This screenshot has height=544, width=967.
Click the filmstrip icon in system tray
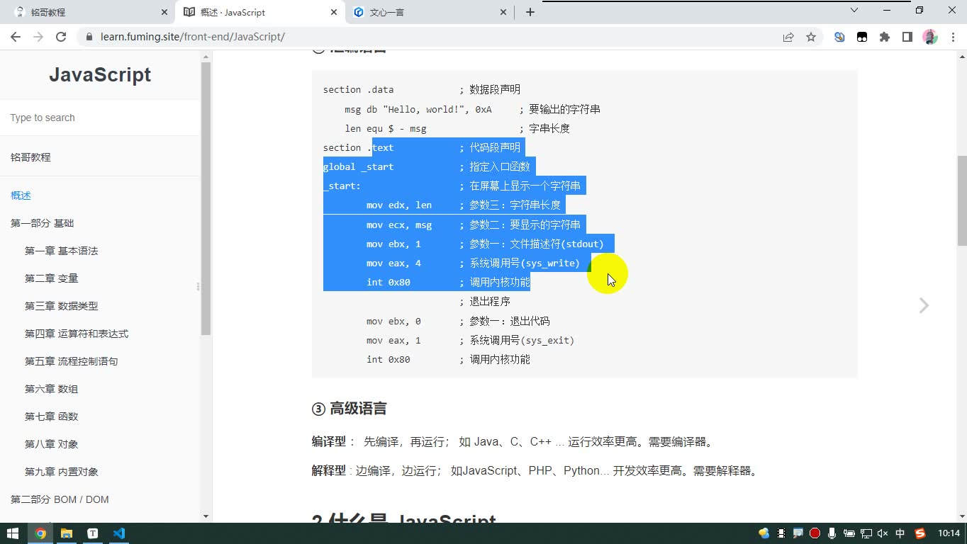click(781, 533)
